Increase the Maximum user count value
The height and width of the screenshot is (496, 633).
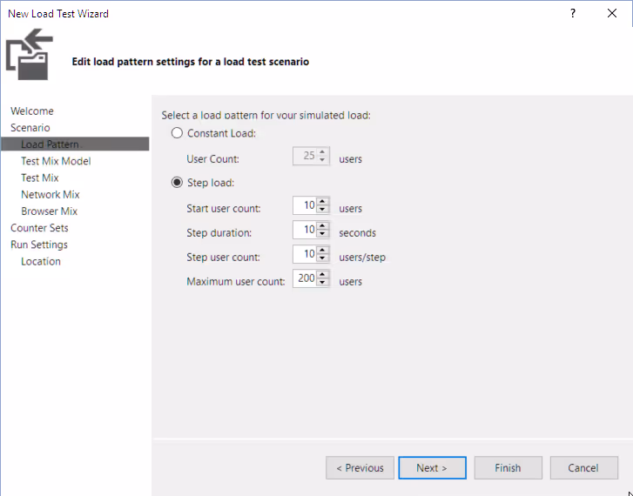pos(322,274)
